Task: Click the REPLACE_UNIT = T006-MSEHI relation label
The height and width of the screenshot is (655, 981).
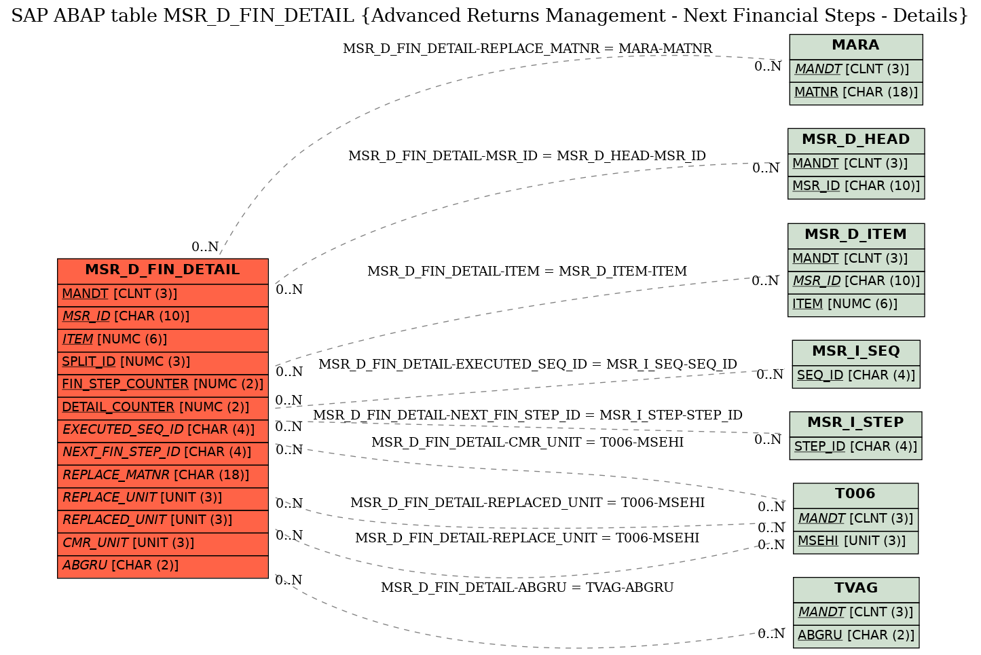Action: (x=527, y=538)
